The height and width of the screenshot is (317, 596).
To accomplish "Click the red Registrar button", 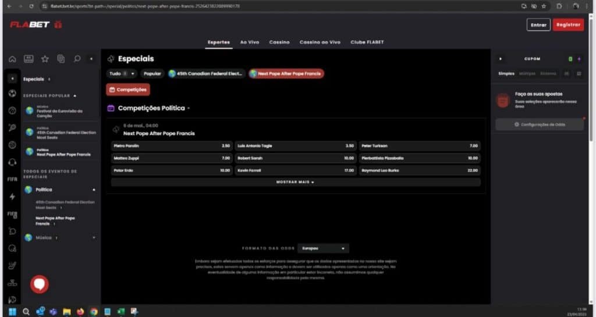I will pyautogui.click(x=568, y=24).
